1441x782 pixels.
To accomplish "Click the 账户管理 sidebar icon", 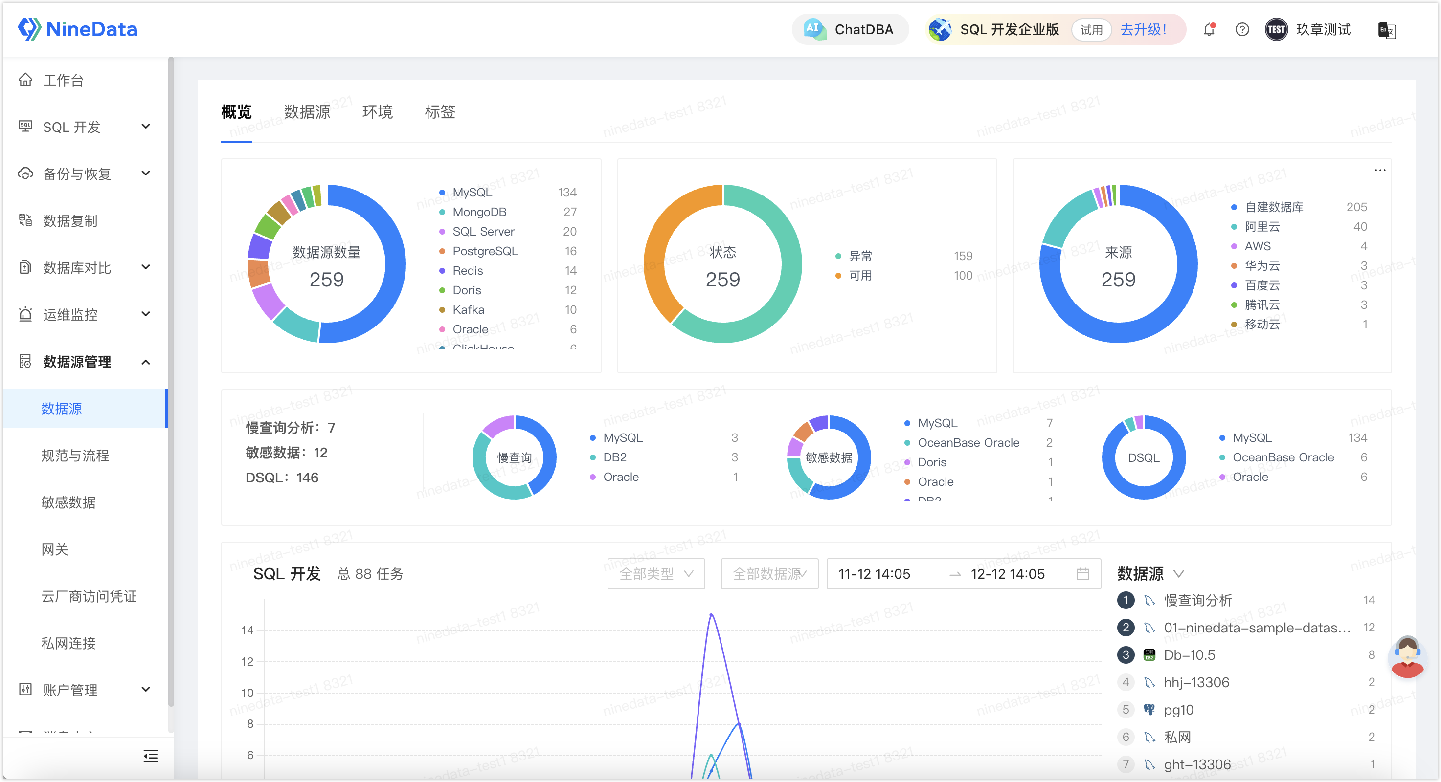I will click(25, 689).
